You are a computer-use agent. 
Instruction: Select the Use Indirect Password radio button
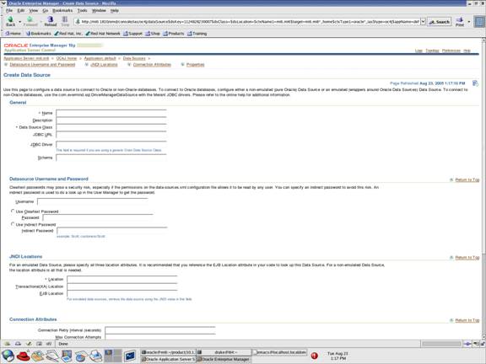click(13, 224)
